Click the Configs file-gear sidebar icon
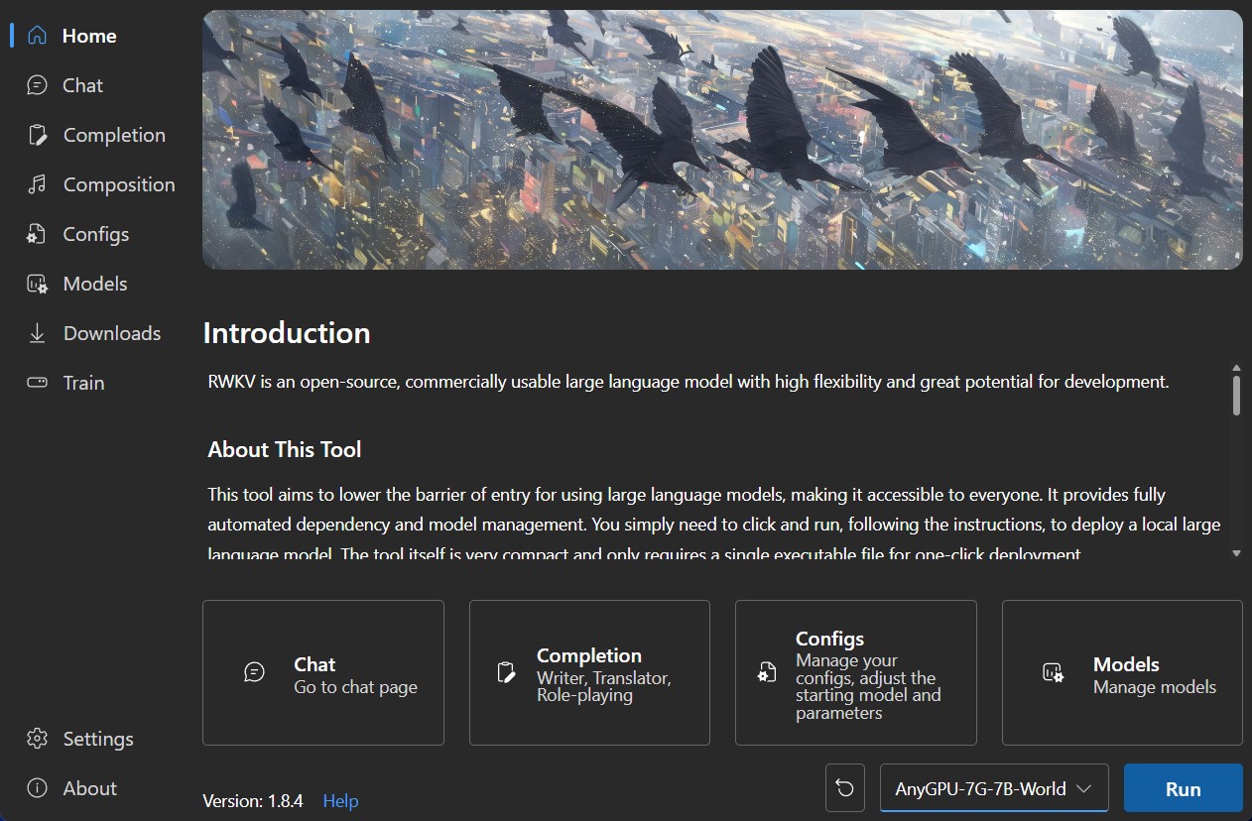 coord(38,234)
